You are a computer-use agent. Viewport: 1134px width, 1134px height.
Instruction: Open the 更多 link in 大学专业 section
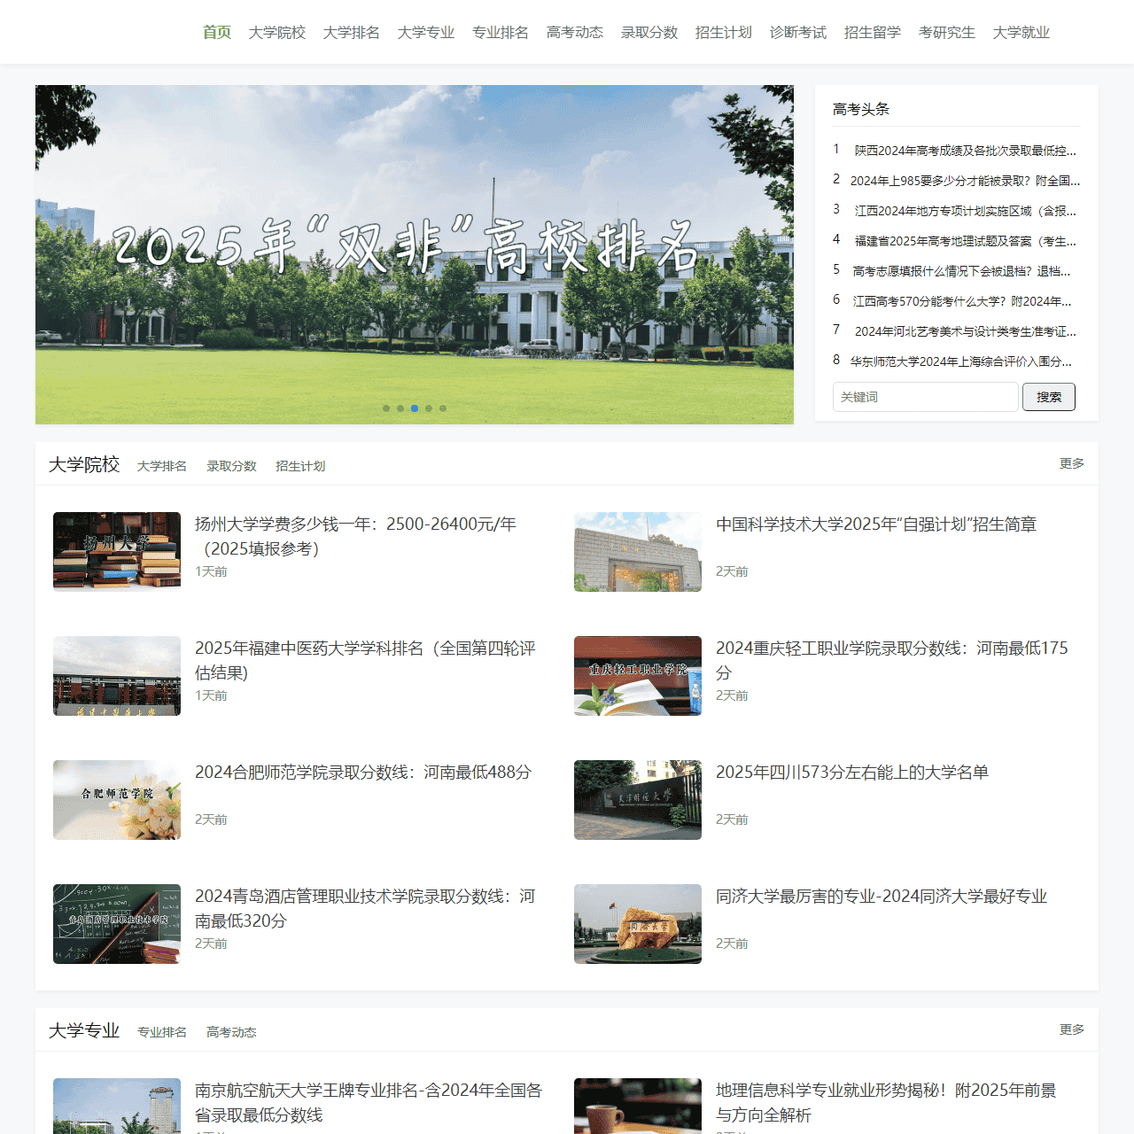pyautogui.click(x=1070, y=1029)
